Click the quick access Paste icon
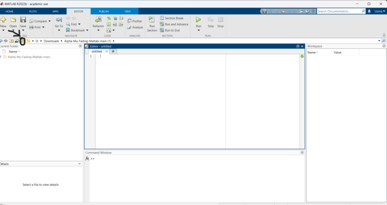This screenshot has height=205, width=387. 283,12
